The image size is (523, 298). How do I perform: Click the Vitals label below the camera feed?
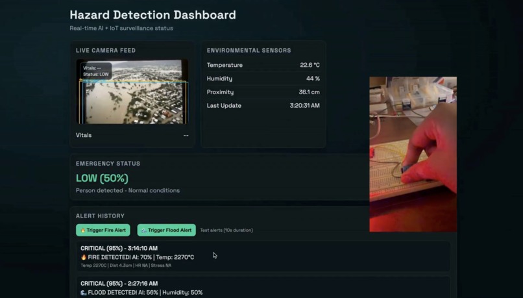(84, 135)
